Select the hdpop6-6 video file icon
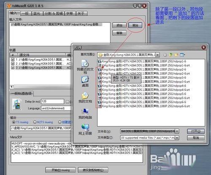Viewport: 211px width, 175px height. (100, 102)
